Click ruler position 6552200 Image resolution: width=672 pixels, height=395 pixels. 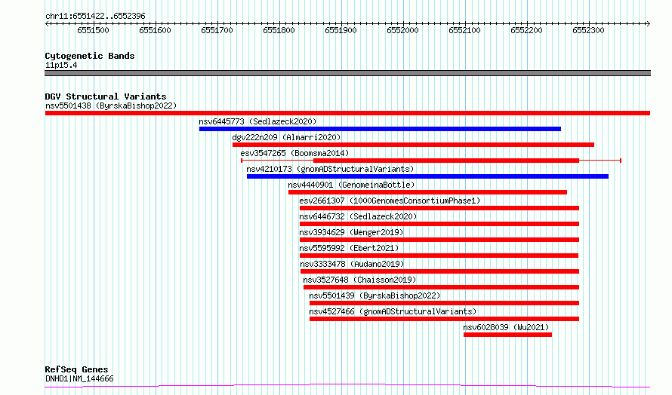click(x=526, y=30)
